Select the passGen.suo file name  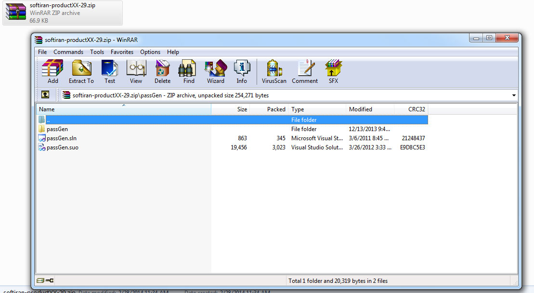(63, 147)
